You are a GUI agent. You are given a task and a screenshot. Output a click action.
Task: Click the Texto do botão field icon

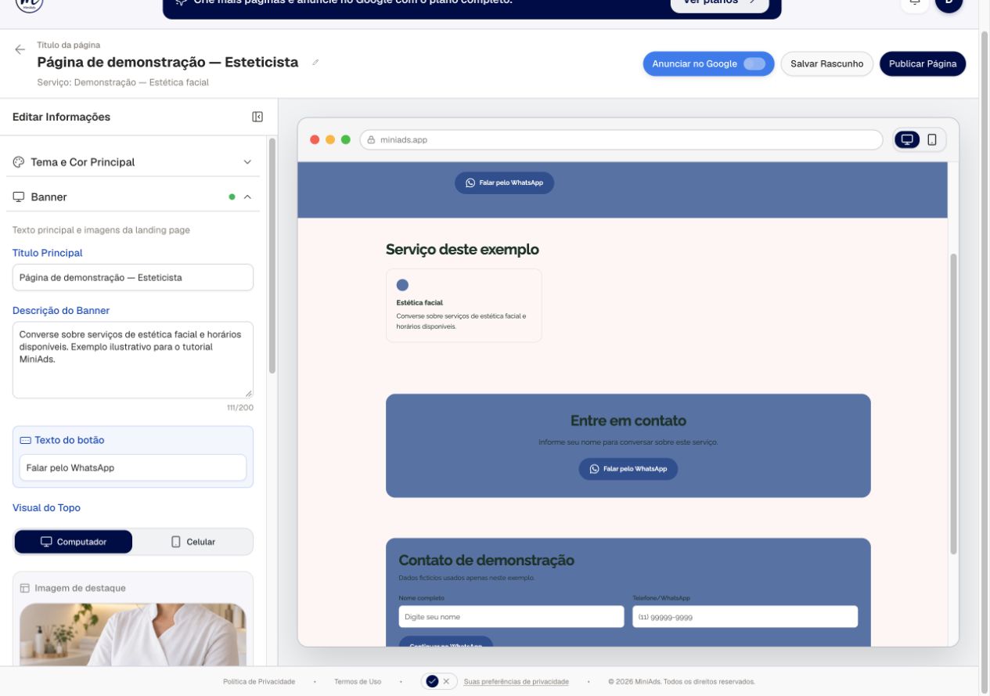(x=25, y=440)
